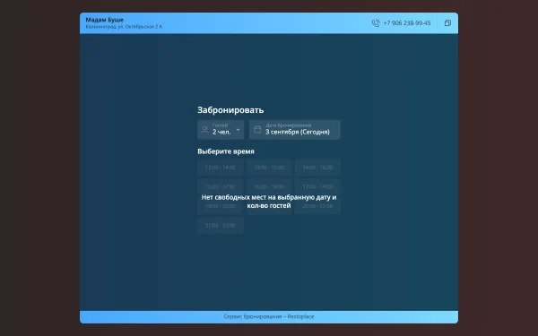Open the 'Сервис бронирования – Restoplace' footer link
Screen dimensions: 538x336
[269, 316]
